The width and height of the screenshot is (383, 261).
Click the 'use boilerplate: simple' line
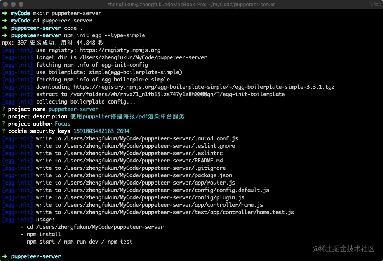tap(92, 72)
